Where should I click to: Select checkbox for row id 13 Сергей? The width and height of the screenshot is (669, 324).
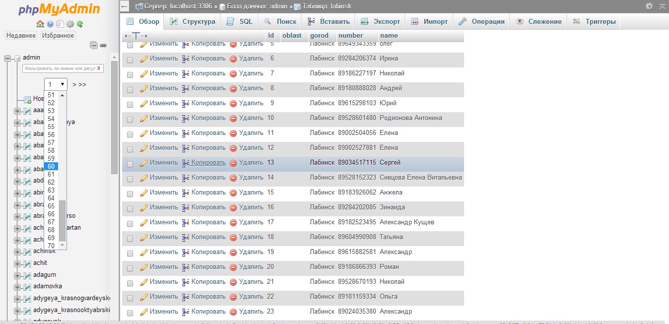coord(130,164)
